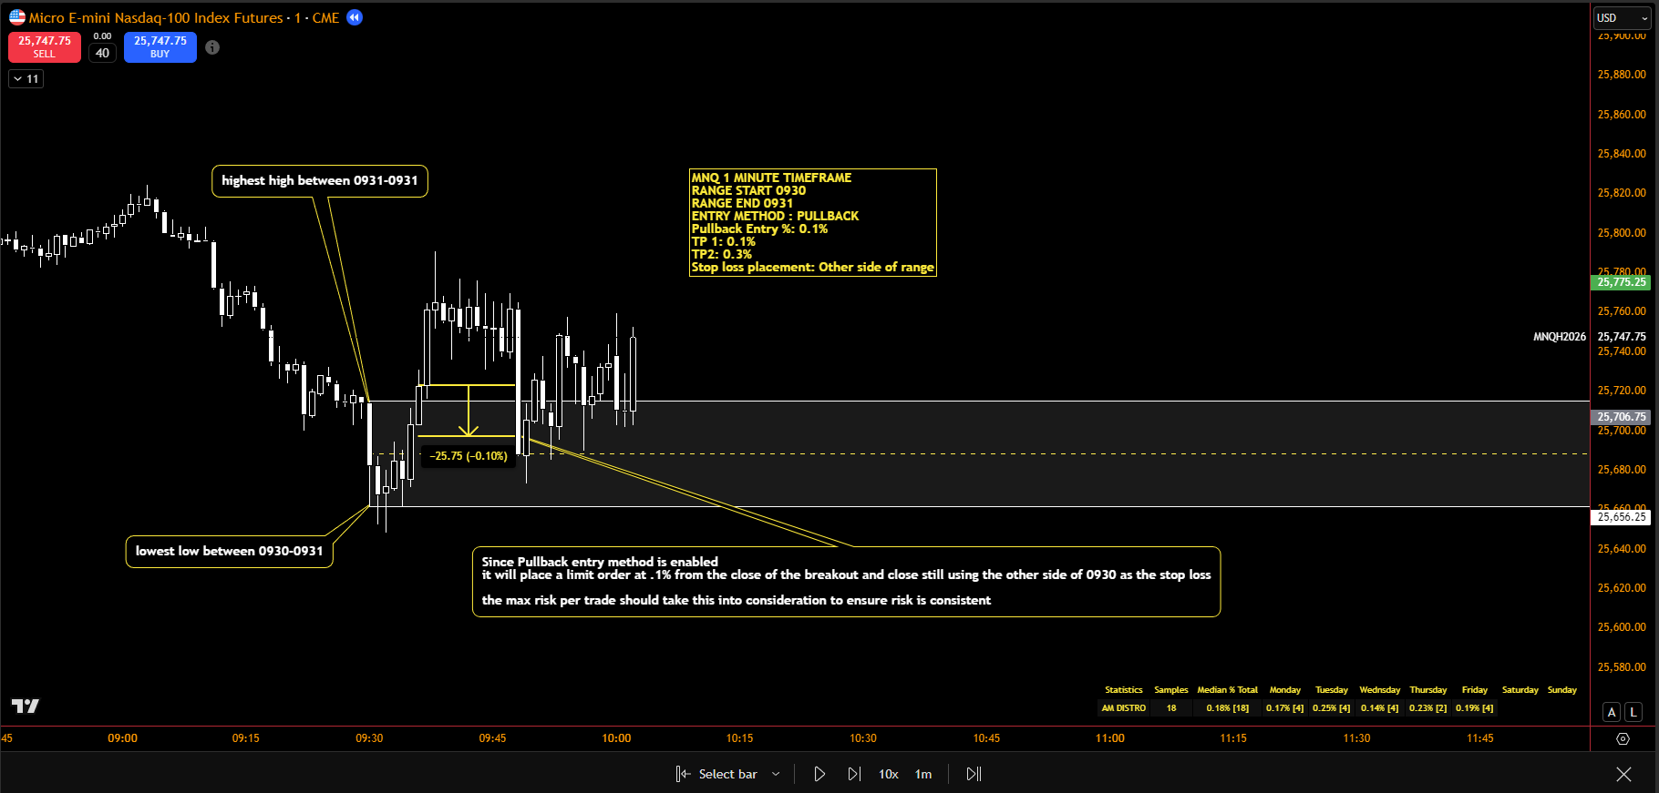Click the Select bar replay button
Viewport: 1659px width, 793px height.
point(716,774)
